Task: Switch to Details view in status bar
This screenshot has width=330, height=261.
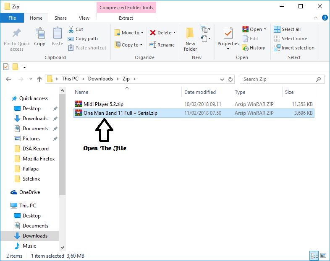Action: [x=314, y=256]
